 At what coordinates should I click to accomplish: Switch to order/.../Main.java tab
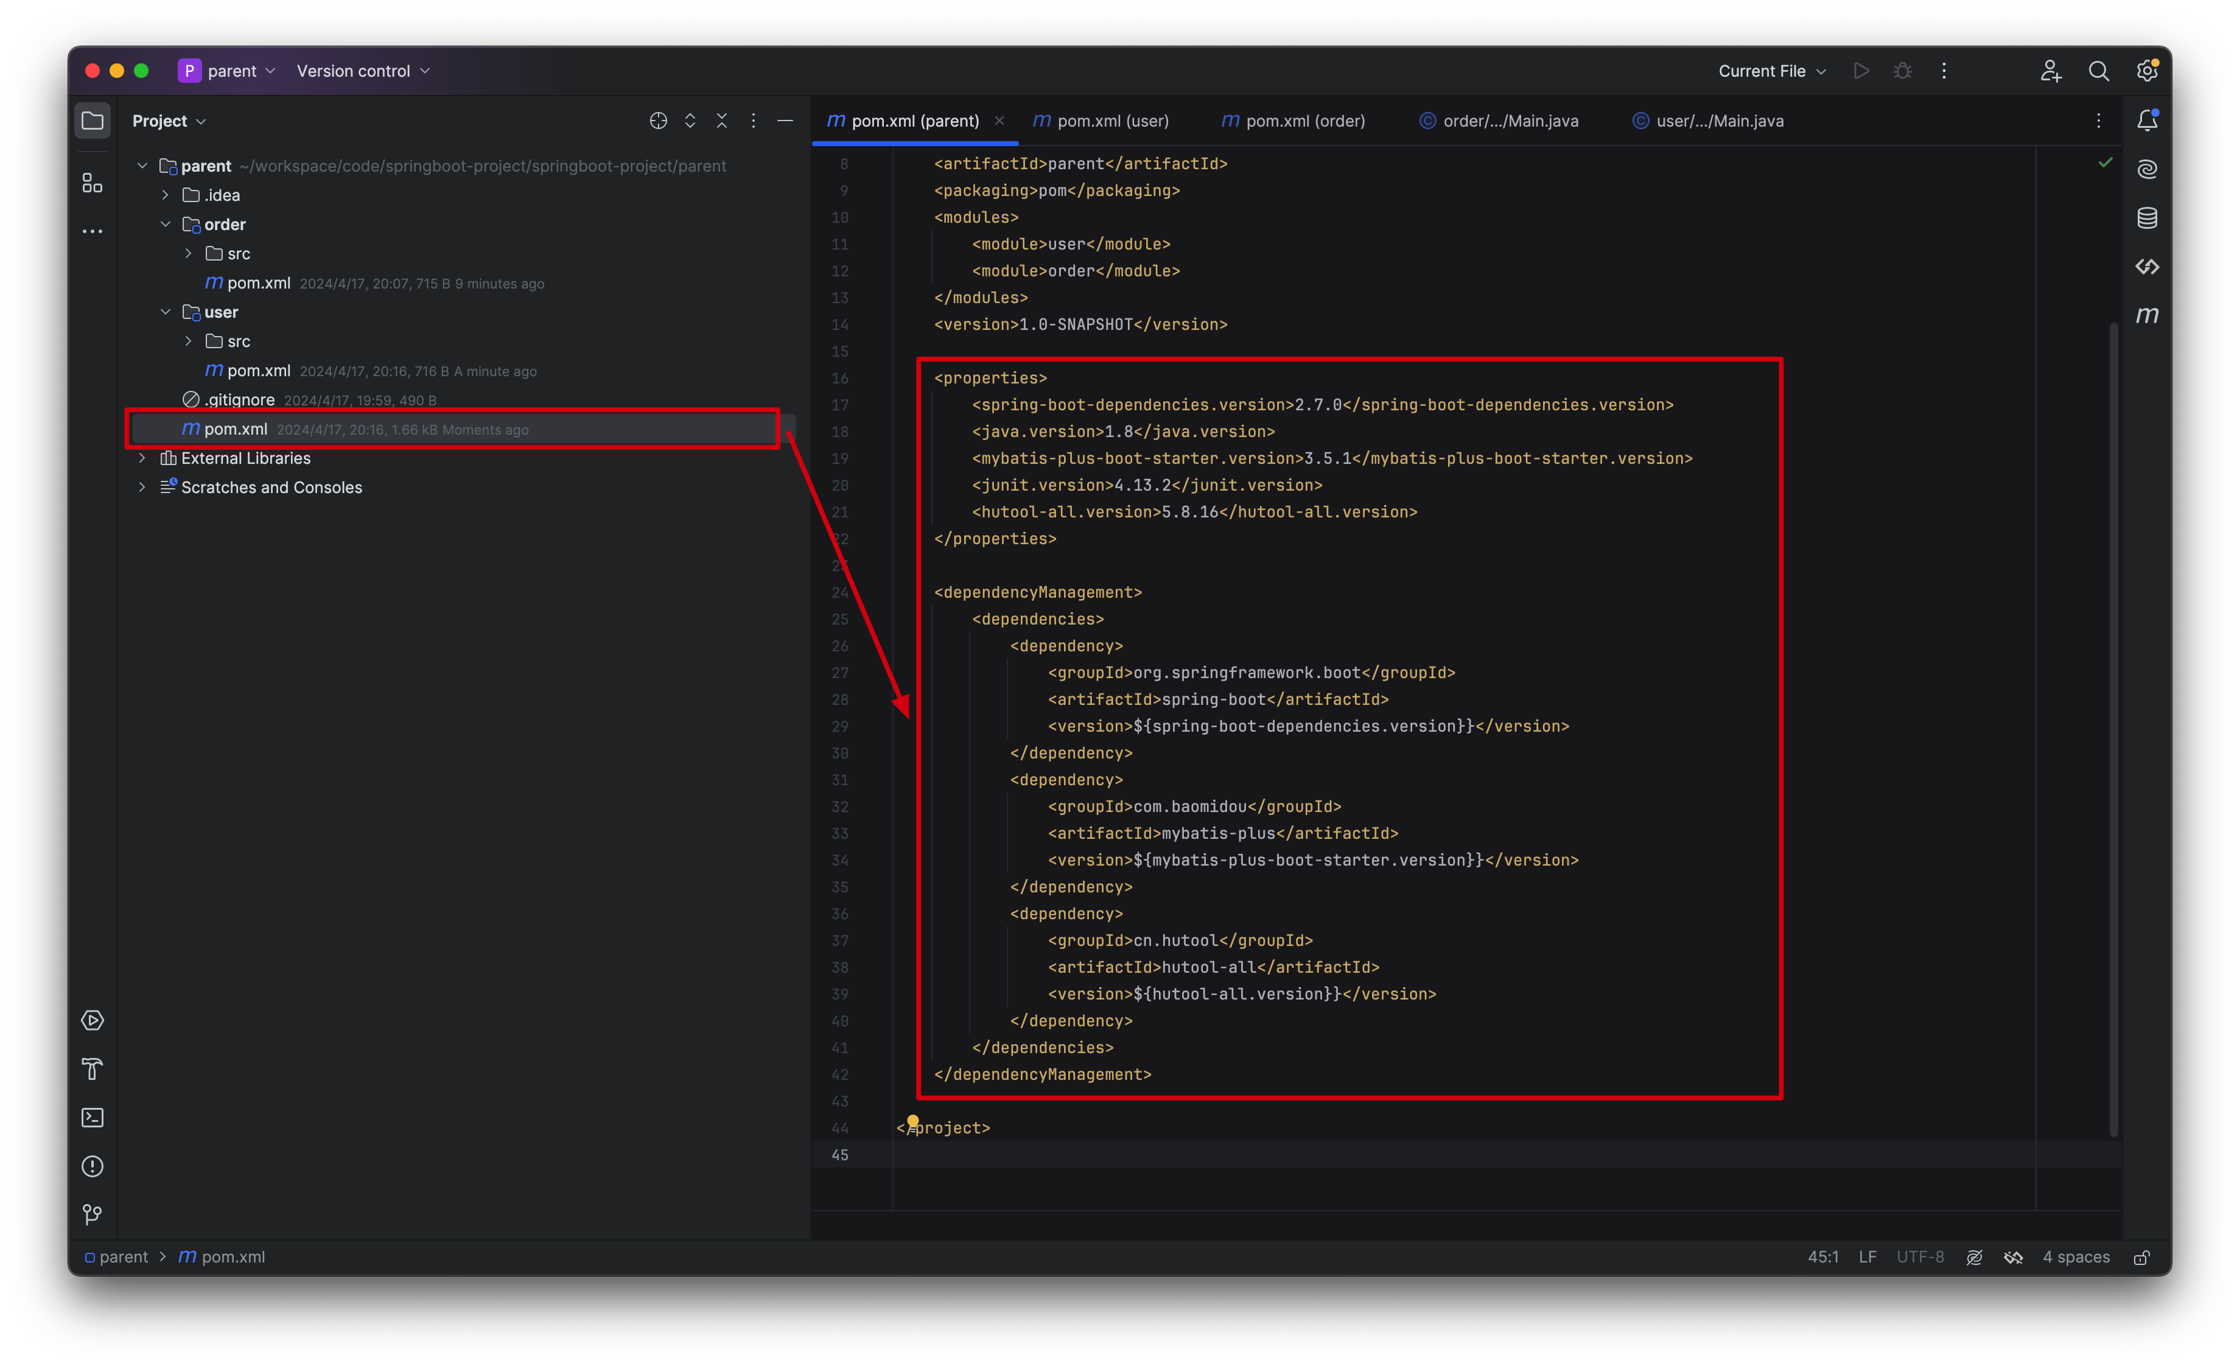click(1499, 121)
